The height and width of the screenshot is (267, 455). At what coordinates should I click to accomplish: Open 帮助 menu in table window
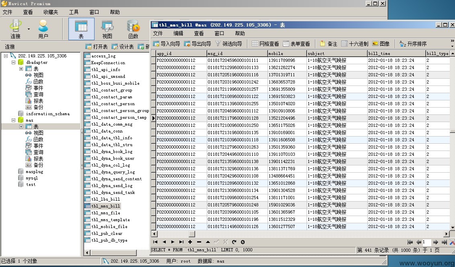240,33
